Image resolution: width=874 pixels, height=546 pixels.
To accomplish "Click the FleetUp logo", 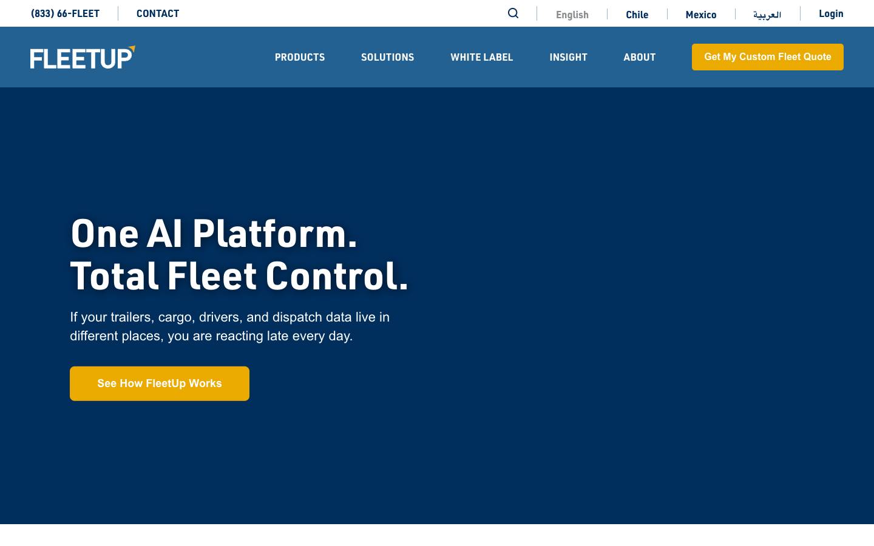I will click(x=83, y=57).
